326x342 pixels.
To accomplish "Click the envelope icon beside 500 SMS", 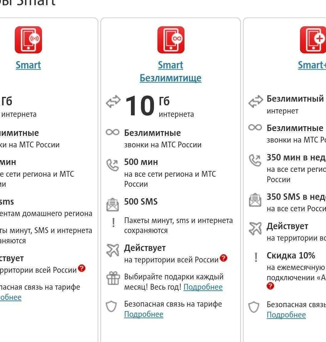I will tap(112, 205).
